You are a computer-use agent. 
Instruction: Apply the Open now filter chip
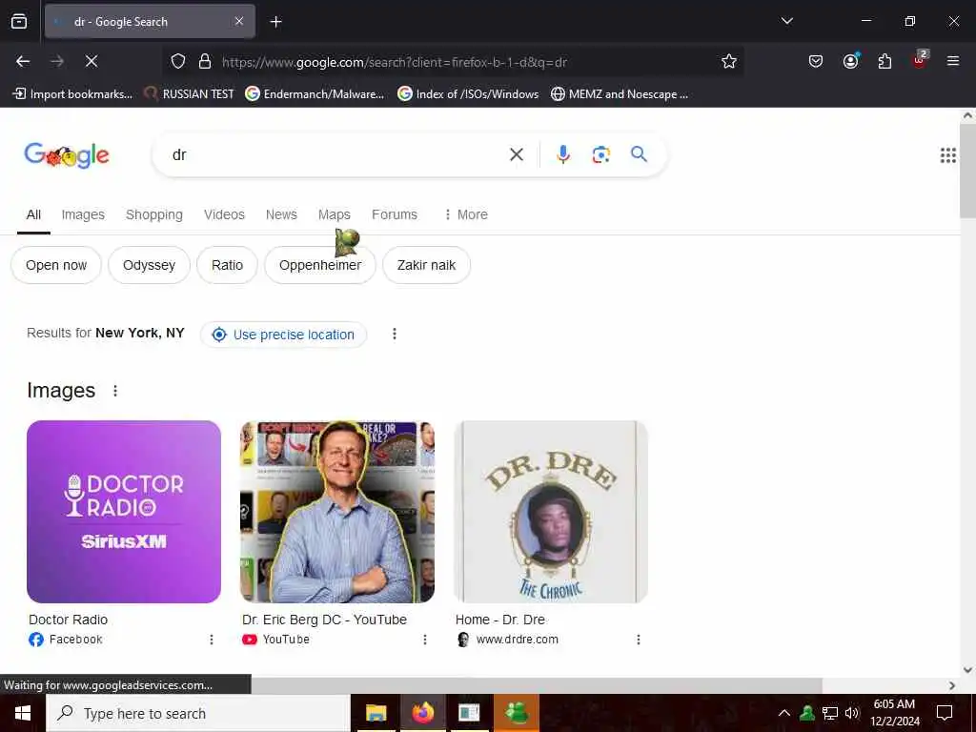(x=56, y=265)
